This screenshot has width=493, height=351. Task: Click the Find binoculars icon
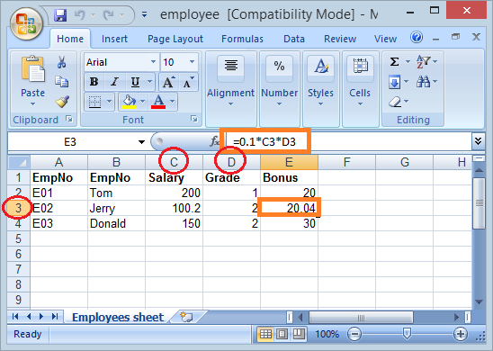pyautogui.click(x=423, y=82)
